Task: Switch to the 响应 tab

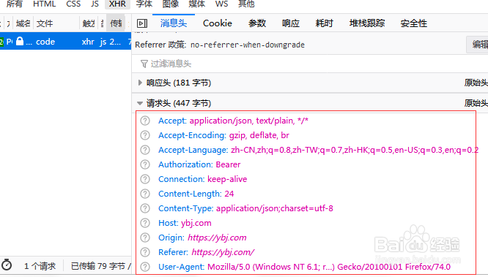Action: tap(291, 23)
